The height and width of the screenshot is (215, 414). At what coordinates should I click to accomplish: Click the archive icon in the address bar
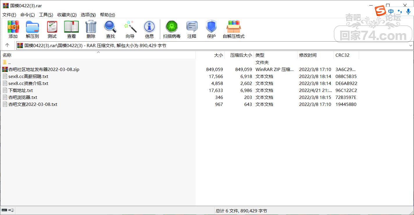[20, 45]
